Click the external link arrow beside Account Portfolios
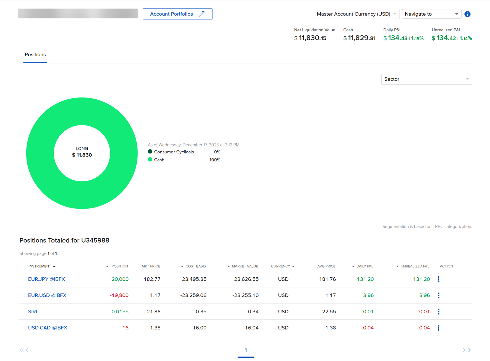This screenshot has width=490, height=361. click(x=202, y=14)
